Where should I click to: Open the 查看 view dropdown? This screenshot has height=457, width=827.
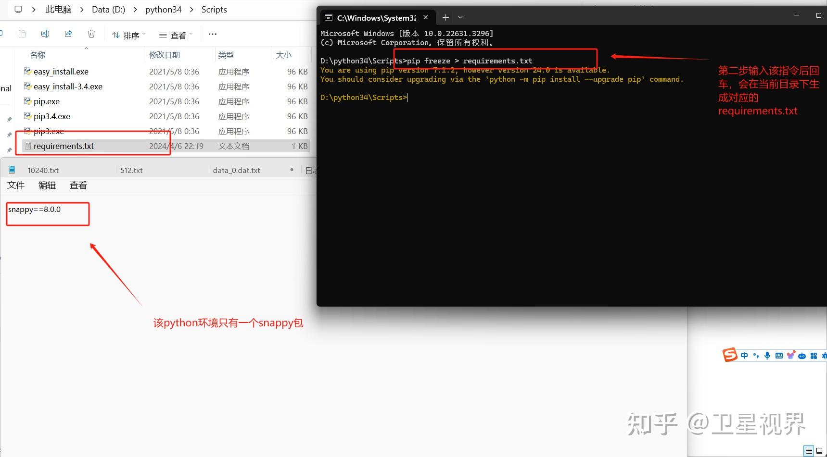coord(175,34)
